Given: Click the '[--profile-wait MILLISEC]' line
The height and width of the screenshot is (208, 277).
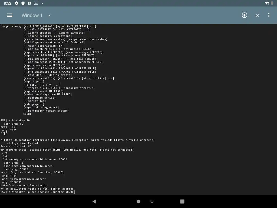Looking at the screenshot, I should click(x=44, y=91).
